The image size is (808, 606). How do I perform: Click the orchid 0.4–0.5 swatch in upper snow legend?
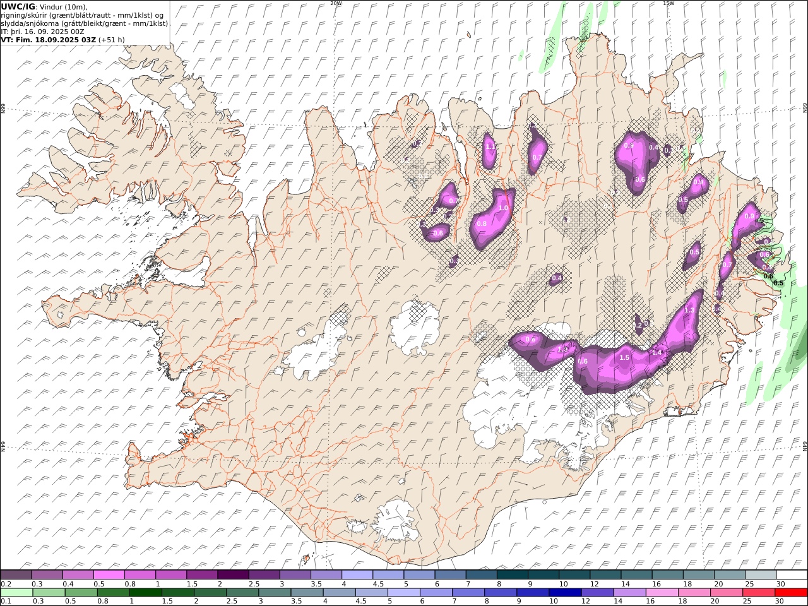[78, 574]
